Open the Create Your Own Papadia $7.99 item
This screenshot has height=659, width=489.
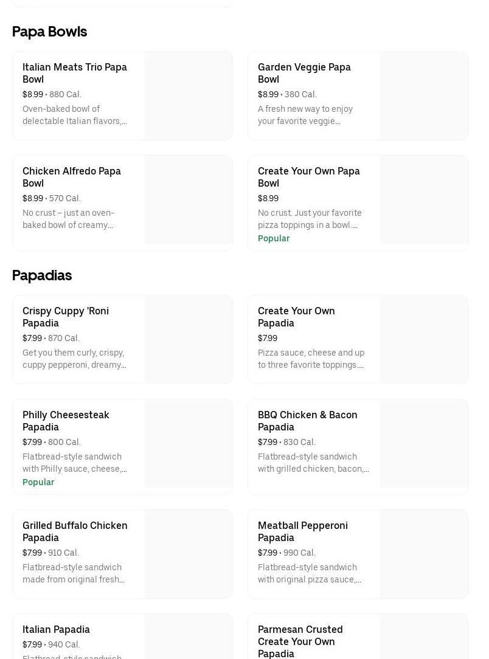[296, 317]
